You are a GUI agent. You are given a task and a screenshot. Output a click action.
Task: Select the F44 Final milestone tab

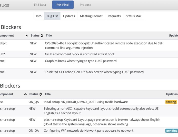(x=63, y=5)
